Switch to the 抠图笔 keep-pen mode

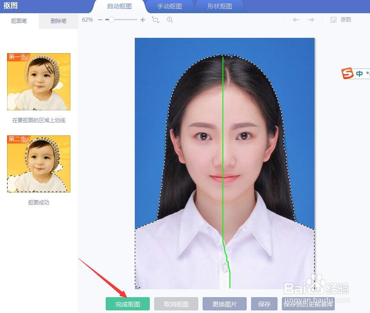click(20, 21)
